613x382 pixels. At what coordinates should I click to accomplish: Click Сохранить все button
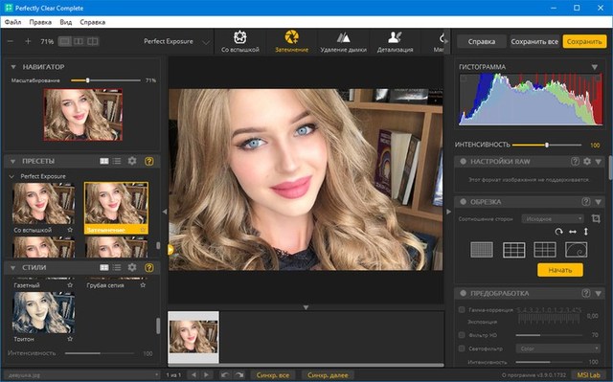(534, 41)
